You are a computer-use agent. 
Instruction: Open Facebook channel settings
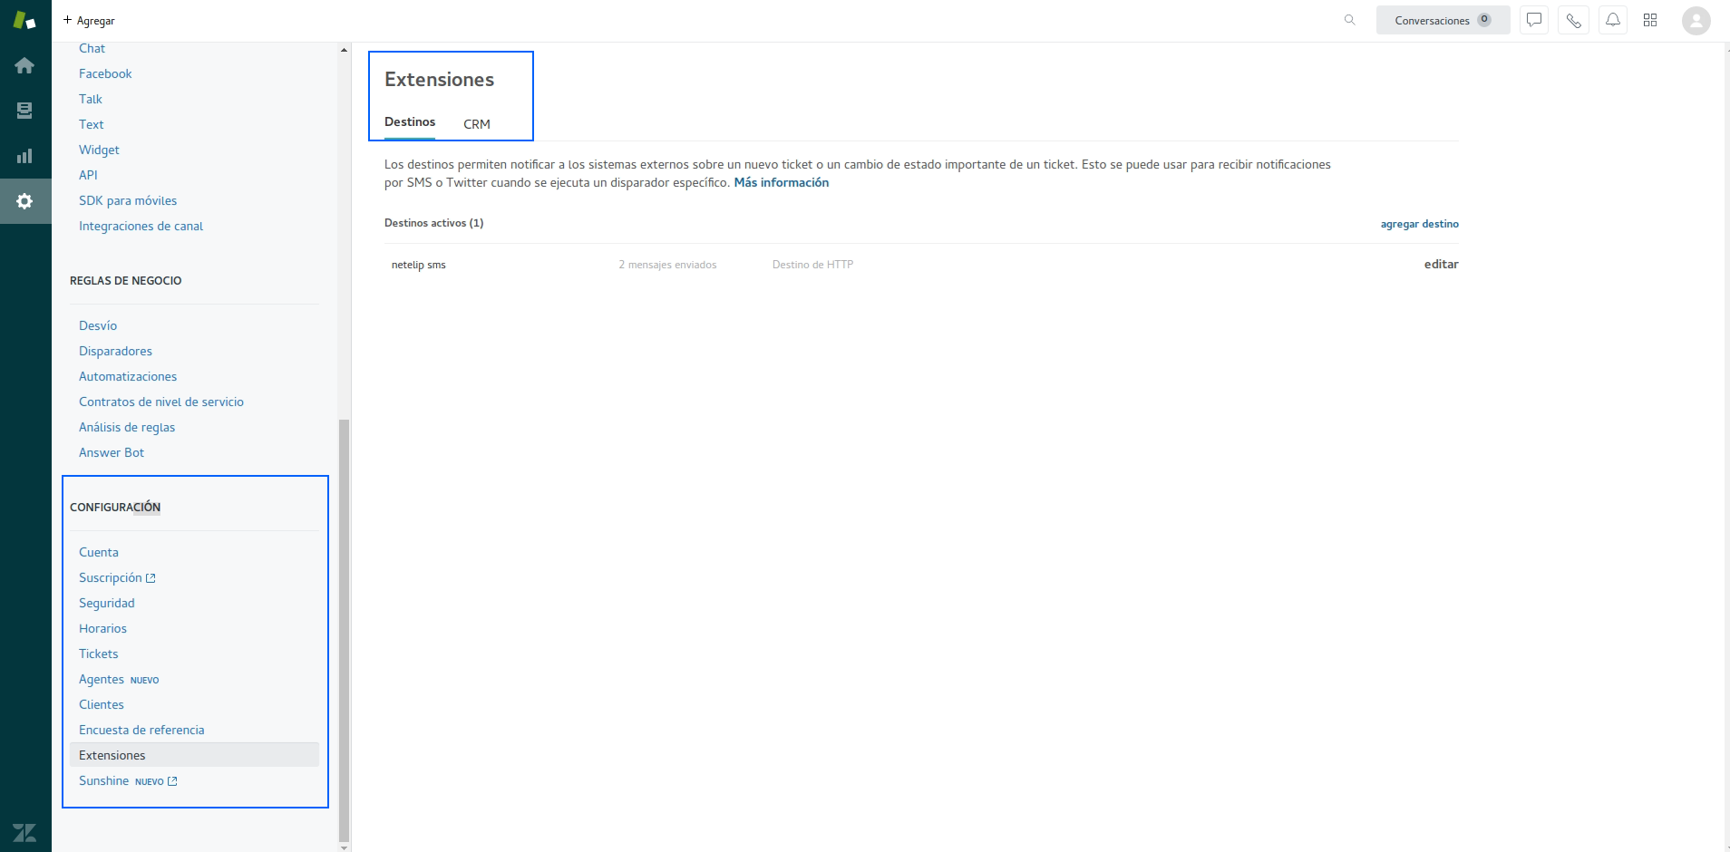pos(105,73)
